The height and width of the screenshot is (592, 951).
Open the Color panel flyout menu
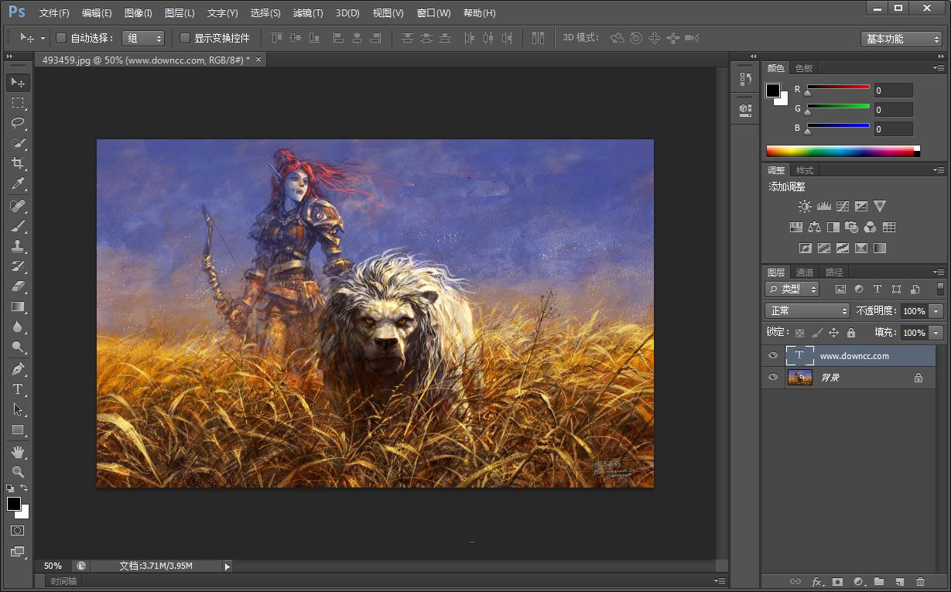[x=939, y=68]
